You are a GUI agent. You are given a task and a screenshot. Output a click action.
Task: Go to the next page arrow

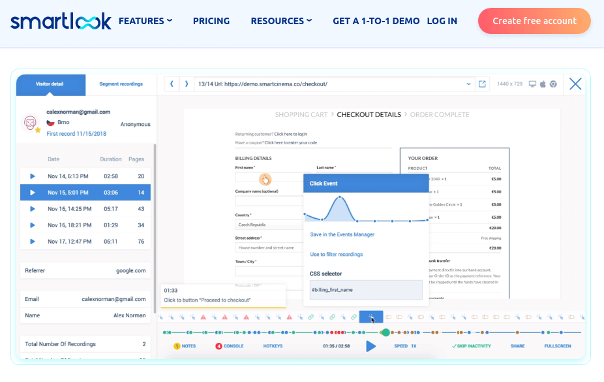click(187, 84)
